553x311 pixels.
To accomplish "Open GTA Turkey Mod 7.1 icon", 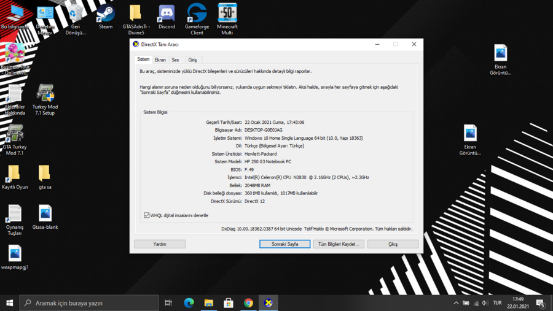I will [x=15, y=135].
